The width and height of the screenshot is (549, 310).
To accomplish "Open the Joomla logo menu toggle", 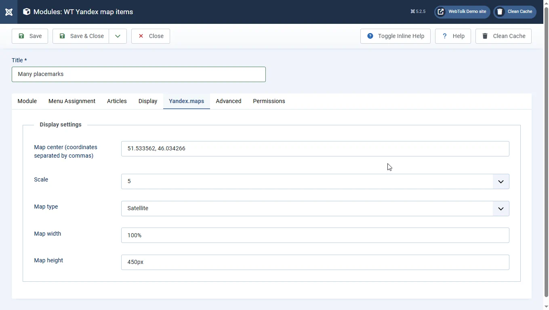I will tap(8, 12).
